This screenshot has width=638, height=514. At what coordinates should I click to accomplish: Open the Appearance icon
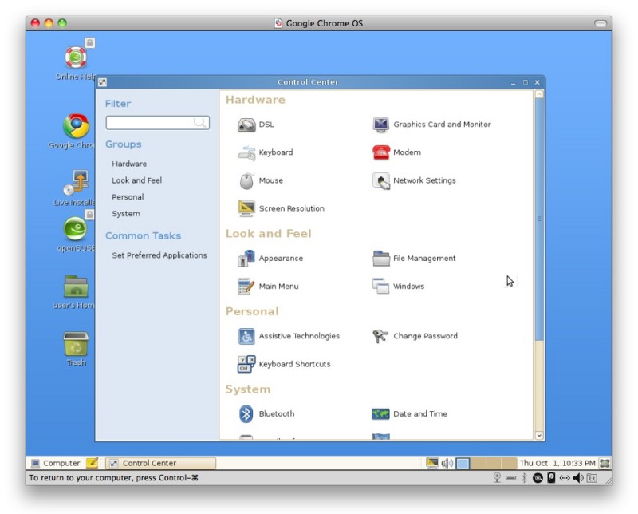246,259
